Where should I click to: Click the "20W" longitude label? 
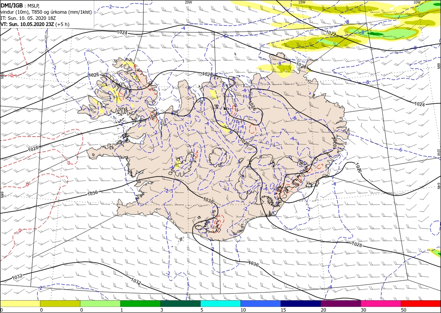[188, 2]
